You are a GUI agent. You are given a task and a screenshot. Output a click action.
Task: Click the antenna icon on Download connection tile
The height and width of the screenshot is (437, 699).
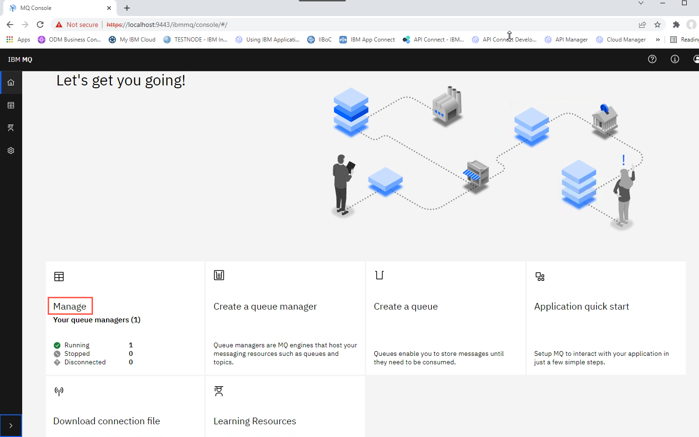59,391
